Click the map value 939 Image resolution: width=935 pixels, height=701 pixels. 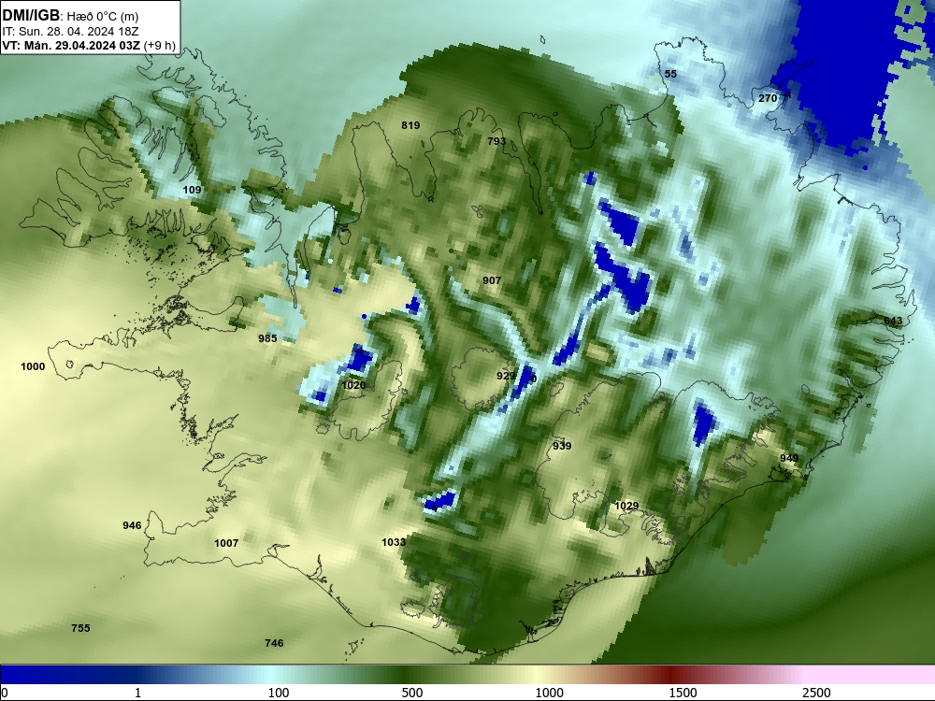pos(562,446)
